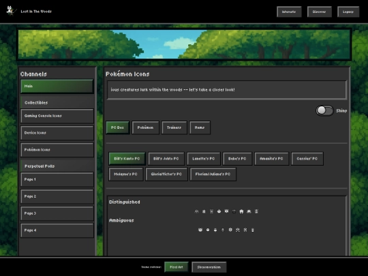
Task: Click the Interests button in header
Action: (289, 12)
